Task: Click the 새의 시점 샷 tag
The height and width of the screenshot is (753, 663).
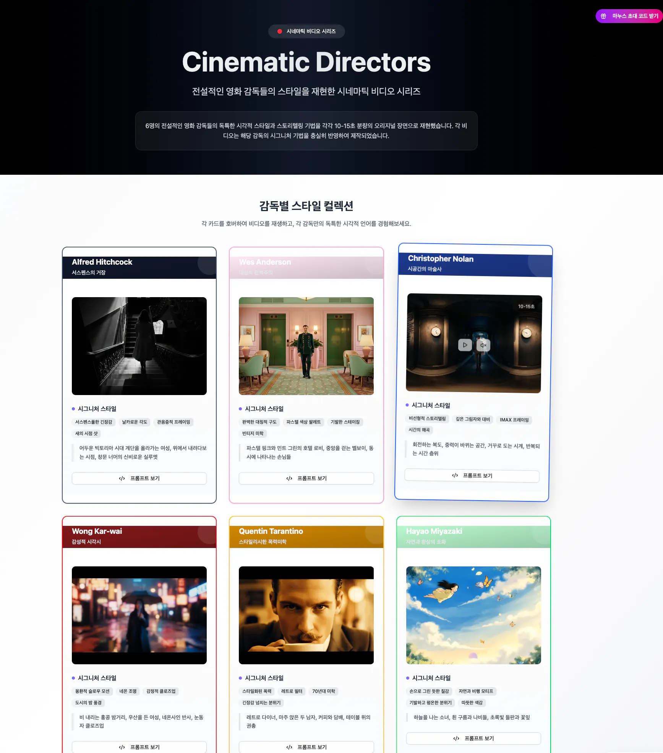Action: (86, 434)
